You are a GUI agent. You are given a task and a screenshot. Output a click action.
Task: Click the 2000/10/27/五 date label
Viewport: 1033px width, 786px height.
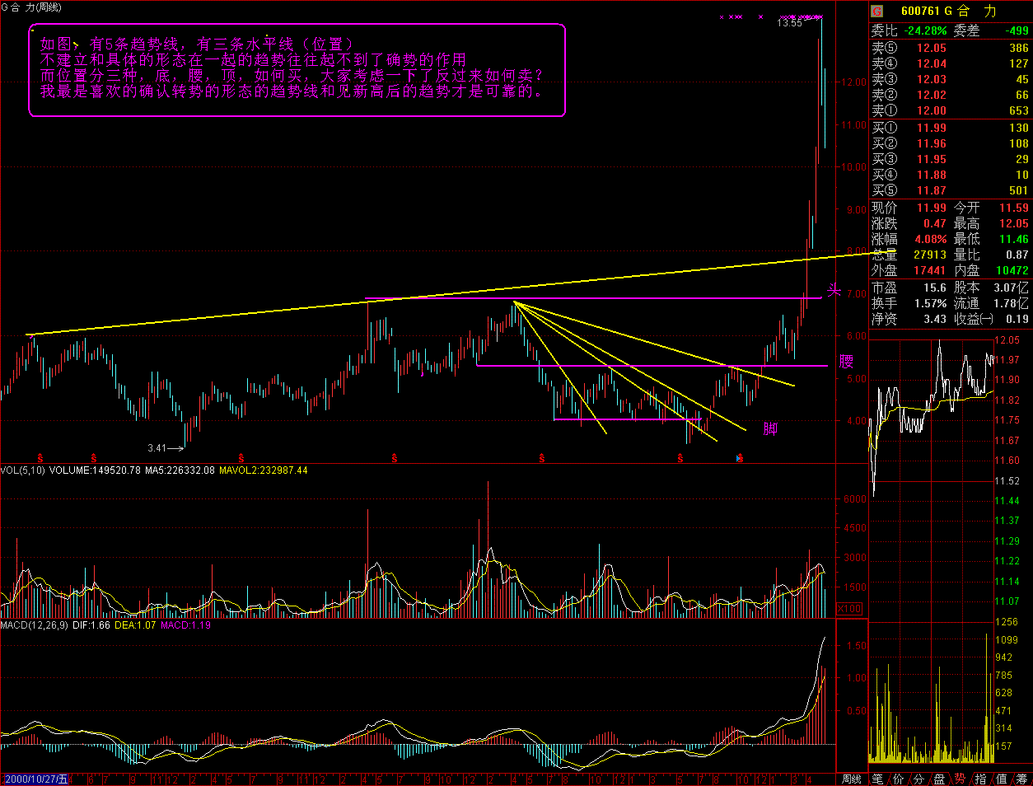(x=36, y=779)
